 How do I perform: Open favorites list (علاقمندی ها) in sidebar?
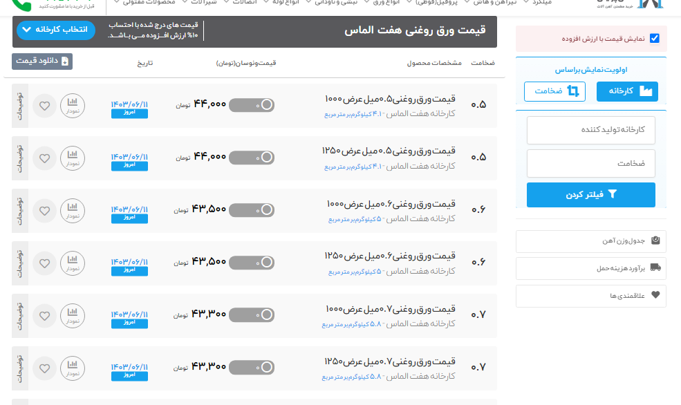tap(590, 295)
